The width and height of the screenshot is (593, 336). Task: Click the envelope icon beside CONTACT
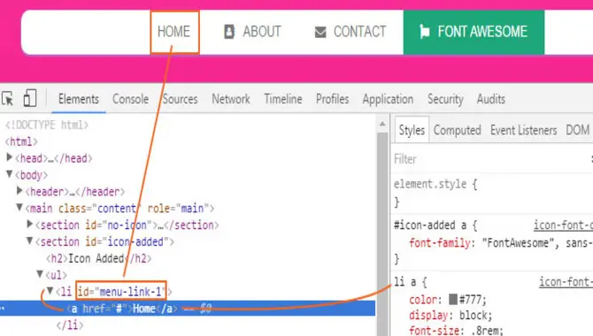pos(320,32)
